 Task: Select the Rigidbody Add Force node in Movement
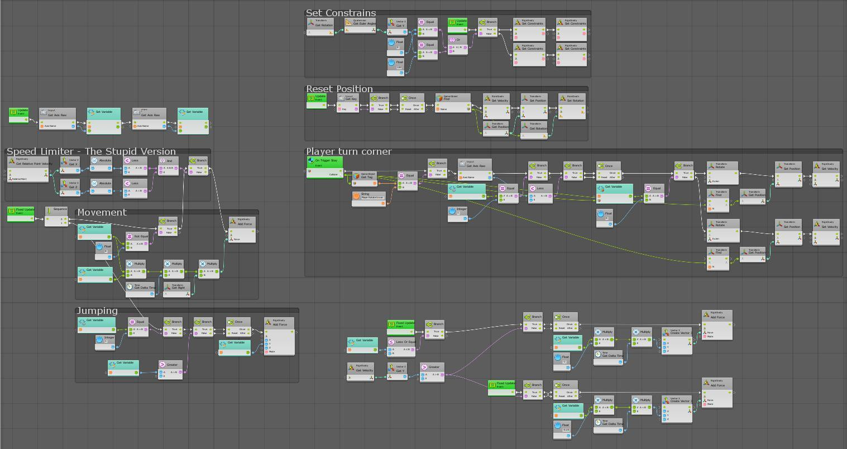tap(242, 230)
